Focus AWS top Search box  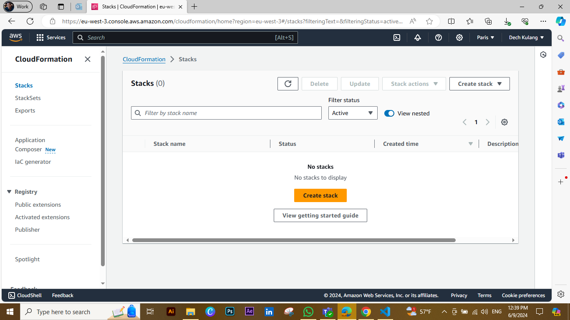click(x=185, y=37)
